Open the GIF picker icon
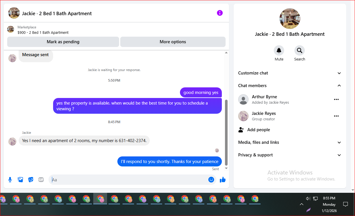 (x=41, y=180)
